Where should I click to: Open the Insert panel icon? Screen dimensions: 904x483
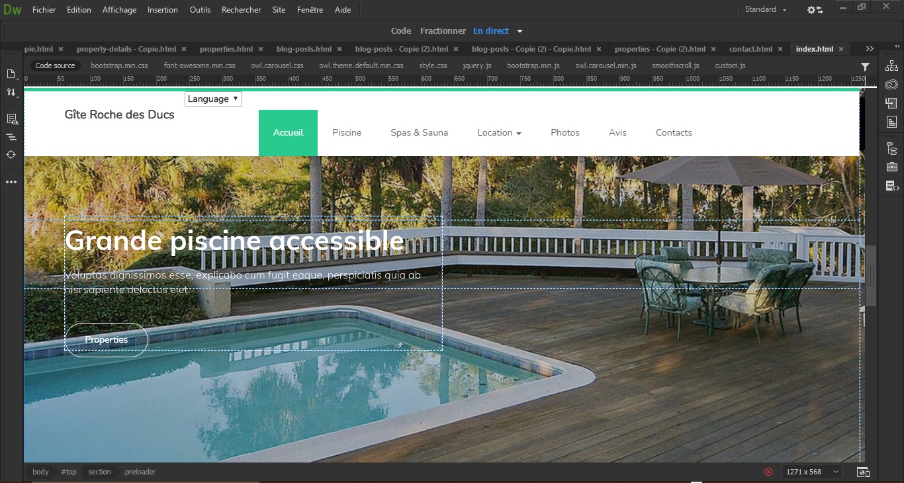[891, 103]
